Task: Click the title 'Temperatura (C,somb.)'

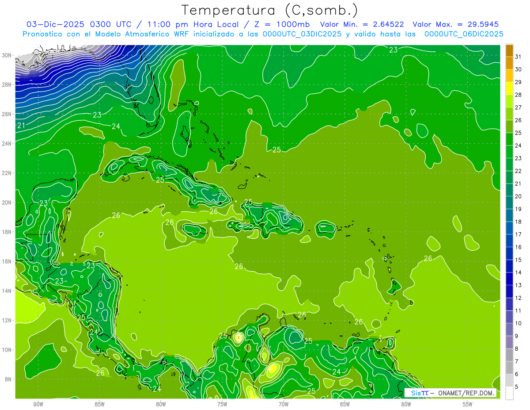Action: click(269, 10)
